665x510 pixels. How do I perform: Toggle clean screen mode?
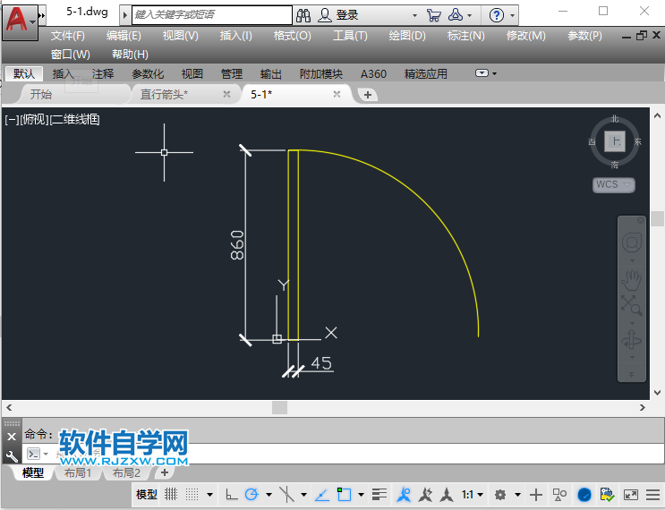pyautogui.click(x=631, y=495)
